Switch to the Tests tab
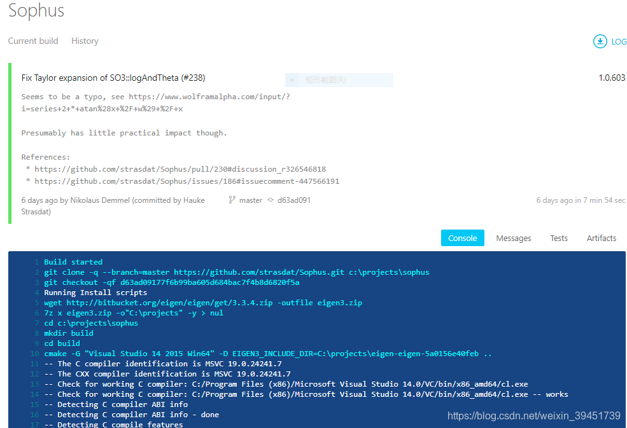 click(x=559, y=238)
